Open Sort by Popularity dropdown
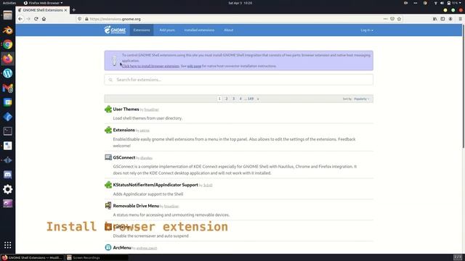Image resolution: width=465 pixels, height=261 pixels. pos(362,99)
